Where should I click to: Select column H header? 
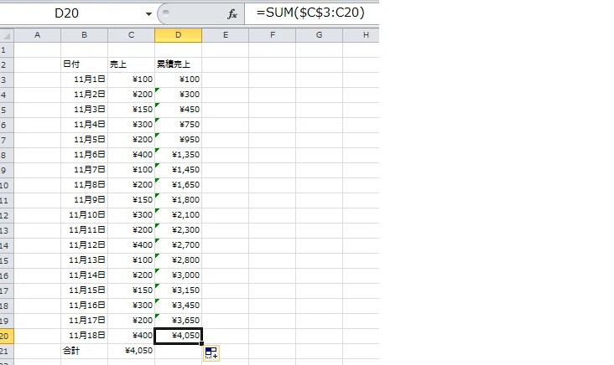click(361, 35)
